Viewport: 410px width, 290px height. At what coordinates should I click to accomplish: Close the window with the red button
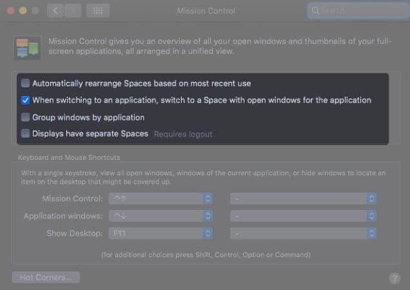click(10, 11)
